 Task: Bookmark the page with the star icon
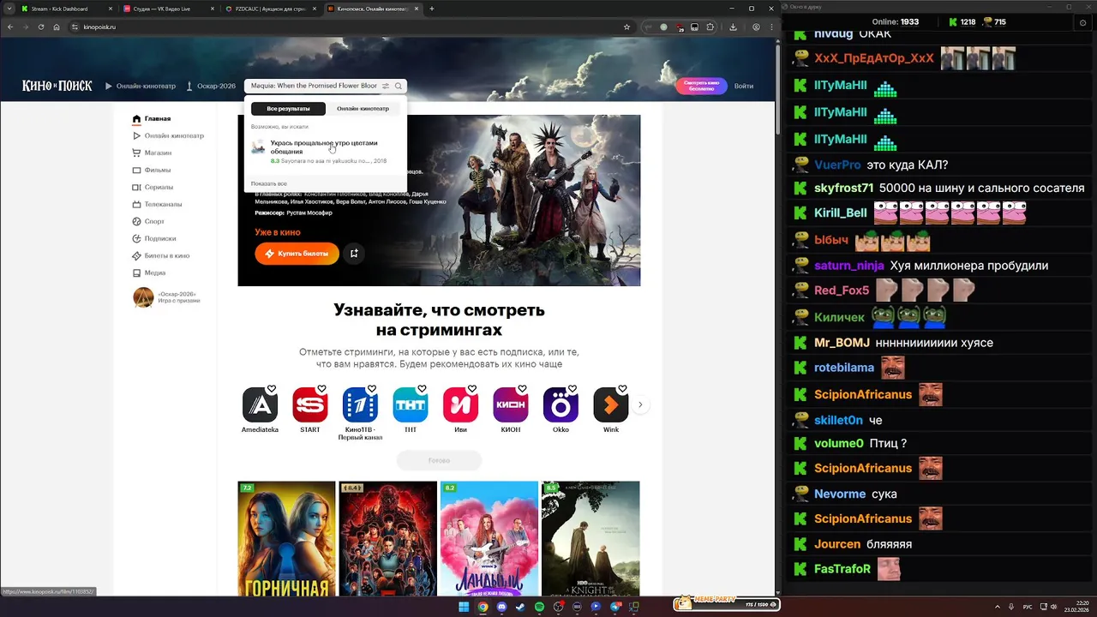pyautogui.click(x=627, y=27)
